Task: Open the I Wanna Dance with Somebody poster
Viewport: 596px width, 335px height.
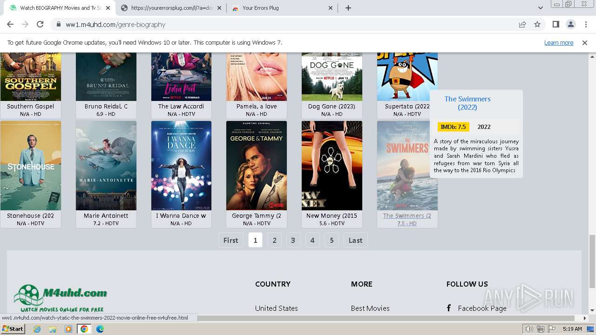Action: [x=181, y=166]
